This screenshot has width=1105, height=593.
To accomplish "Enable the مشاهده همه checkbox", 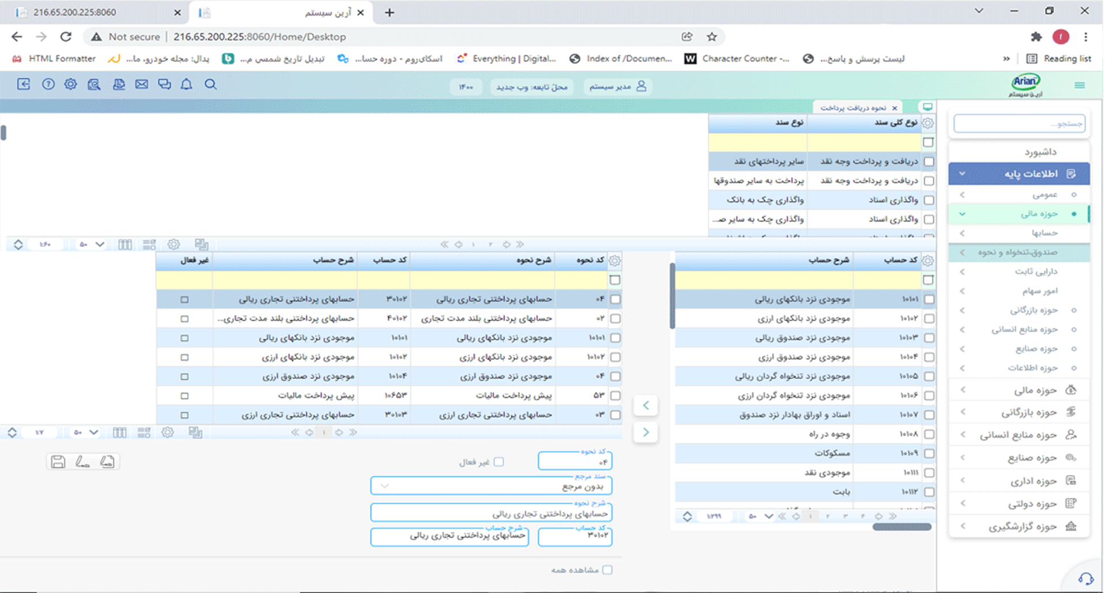I will [608, 569].
